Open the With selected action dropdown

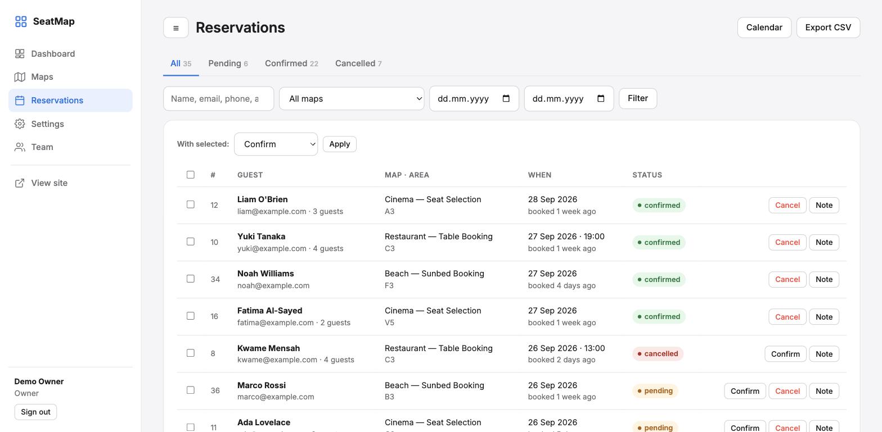[x=276, y=144]
